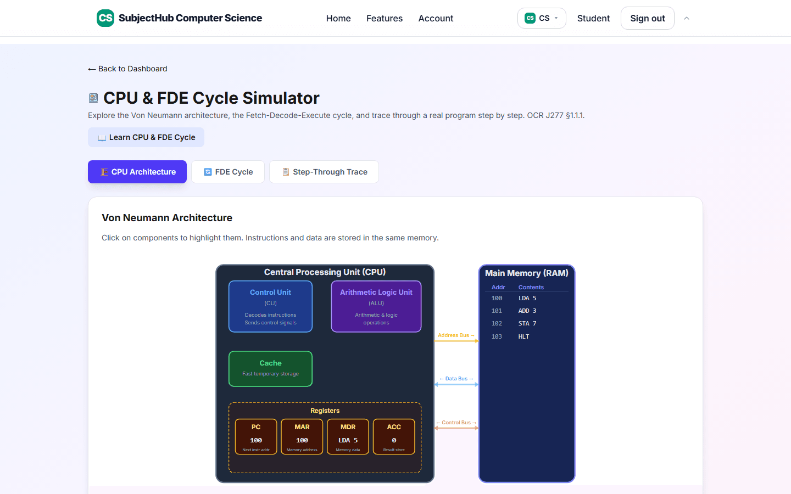
Task: Click Back to Dashboard link
Action: (127, 69)
